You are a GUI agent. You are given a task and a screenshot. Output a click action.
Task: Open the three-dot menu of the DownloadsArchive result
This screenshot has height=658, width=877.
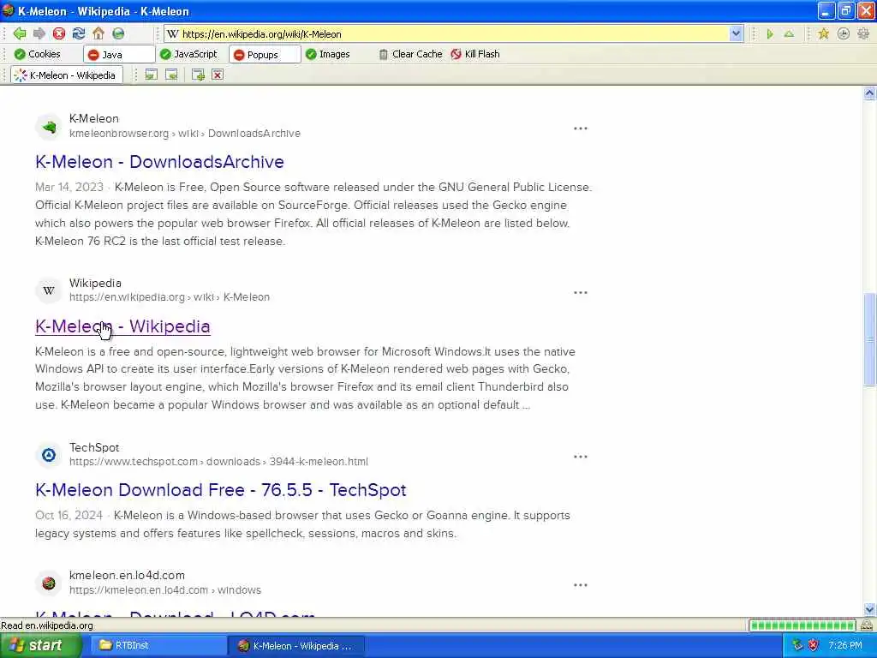click(581, 129)
